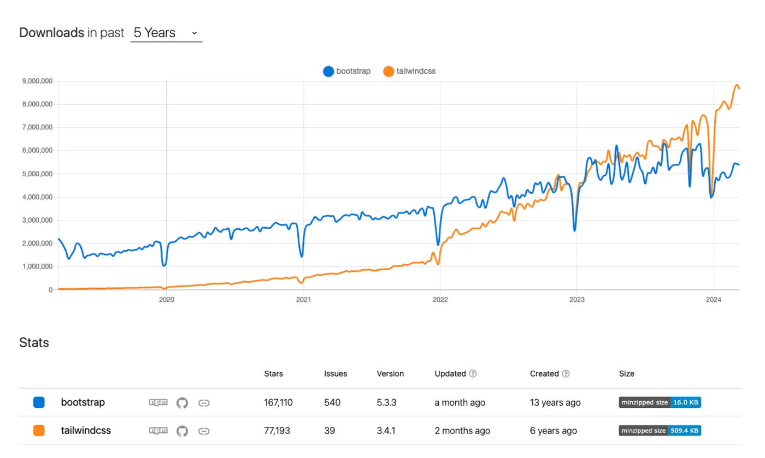Screen dimensions: 765x458
Task: Select the 39 issues value
Action: pyautogui.click(x=329, y=430)
